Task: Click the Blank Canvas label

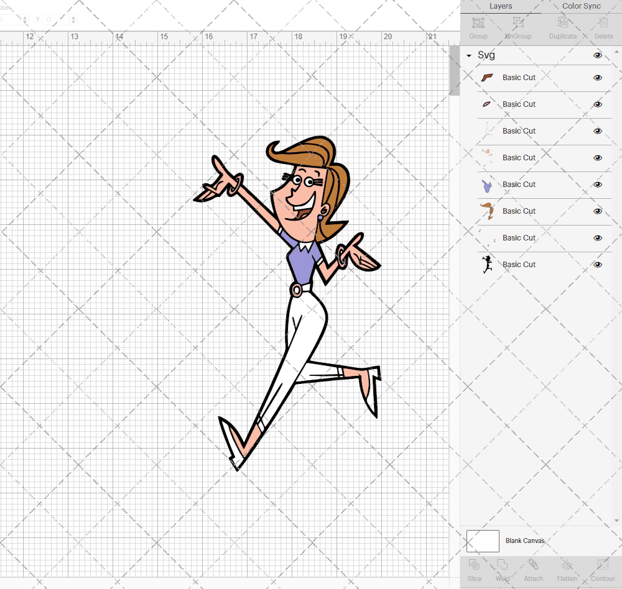Action: click(525, 541)
